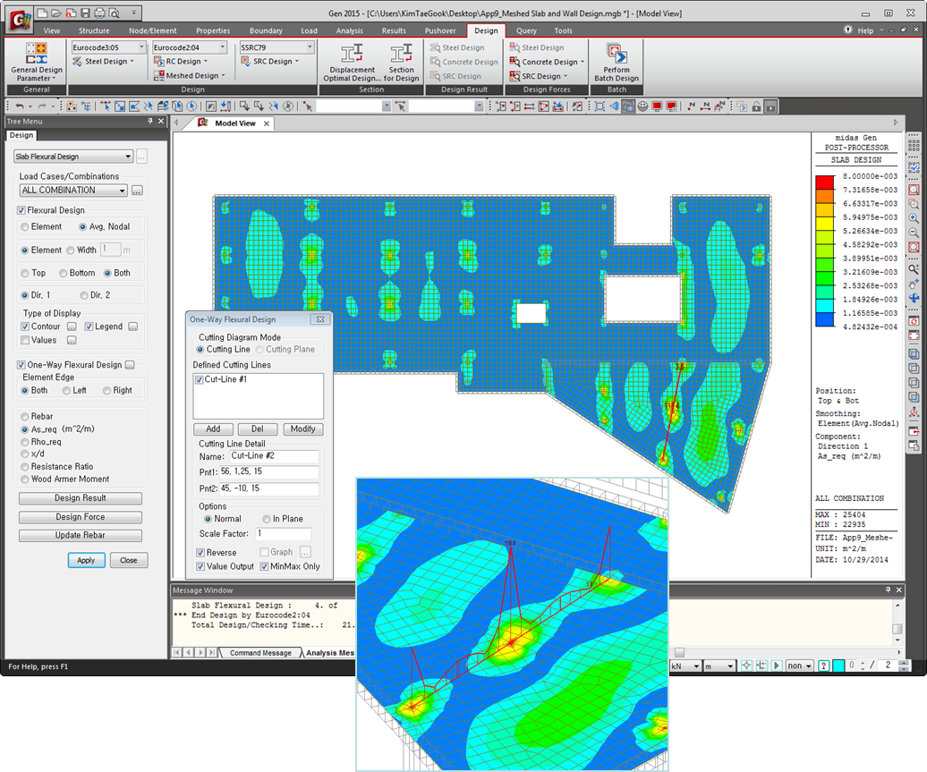Click the undo arrow in toolbar

tap(20, 106)
